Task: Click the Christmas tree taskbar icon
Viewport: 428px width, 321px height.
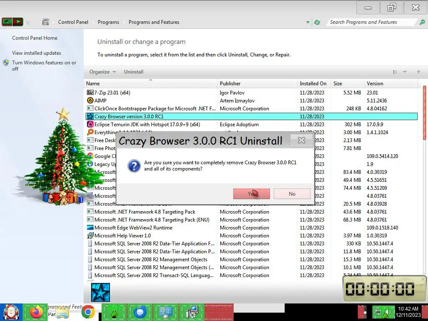Action: point(114,313)
